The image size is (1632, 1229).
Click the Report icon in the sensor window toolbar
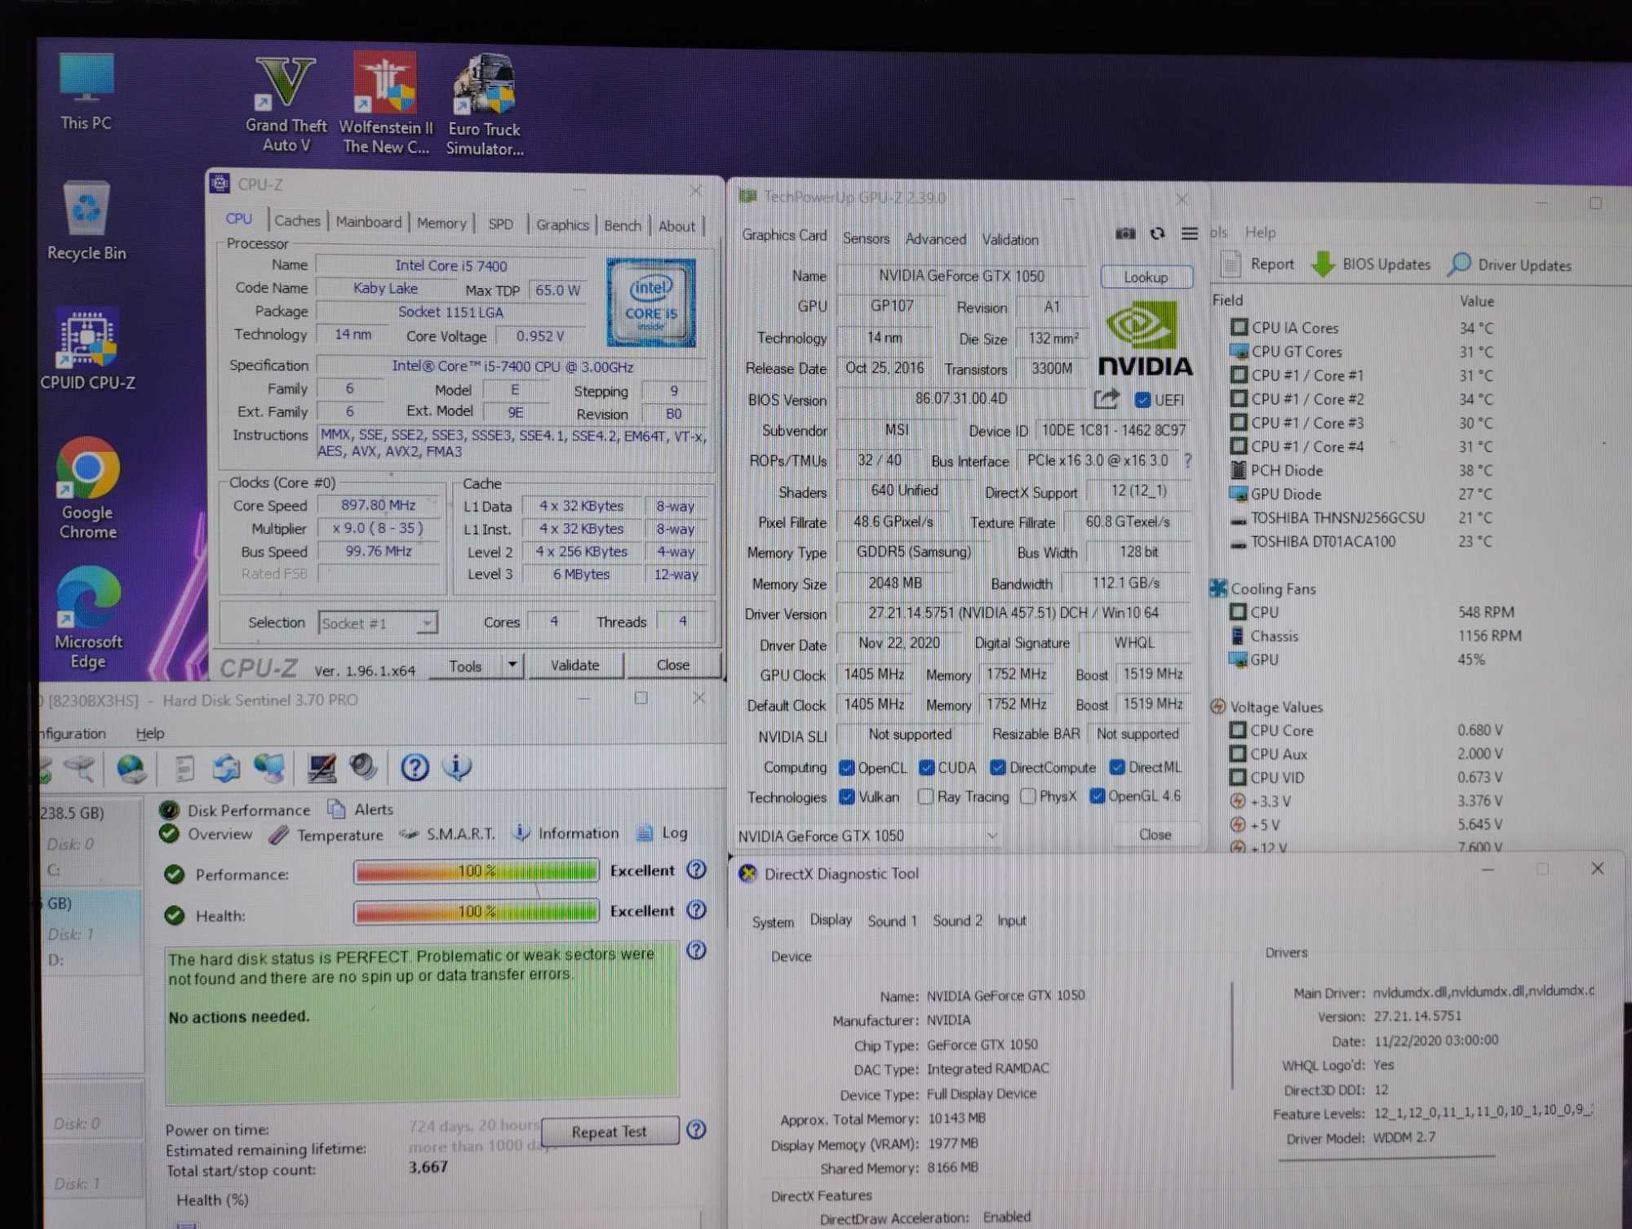[1231, 264]
